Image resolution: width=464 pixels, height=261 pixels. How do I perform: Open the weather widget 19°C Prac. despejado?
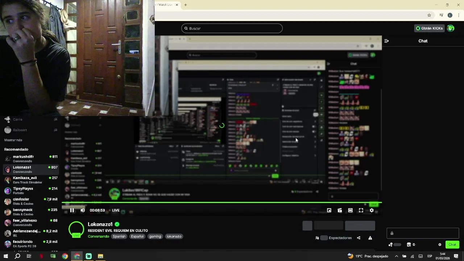pyautogui.click(x=368, y=256)
